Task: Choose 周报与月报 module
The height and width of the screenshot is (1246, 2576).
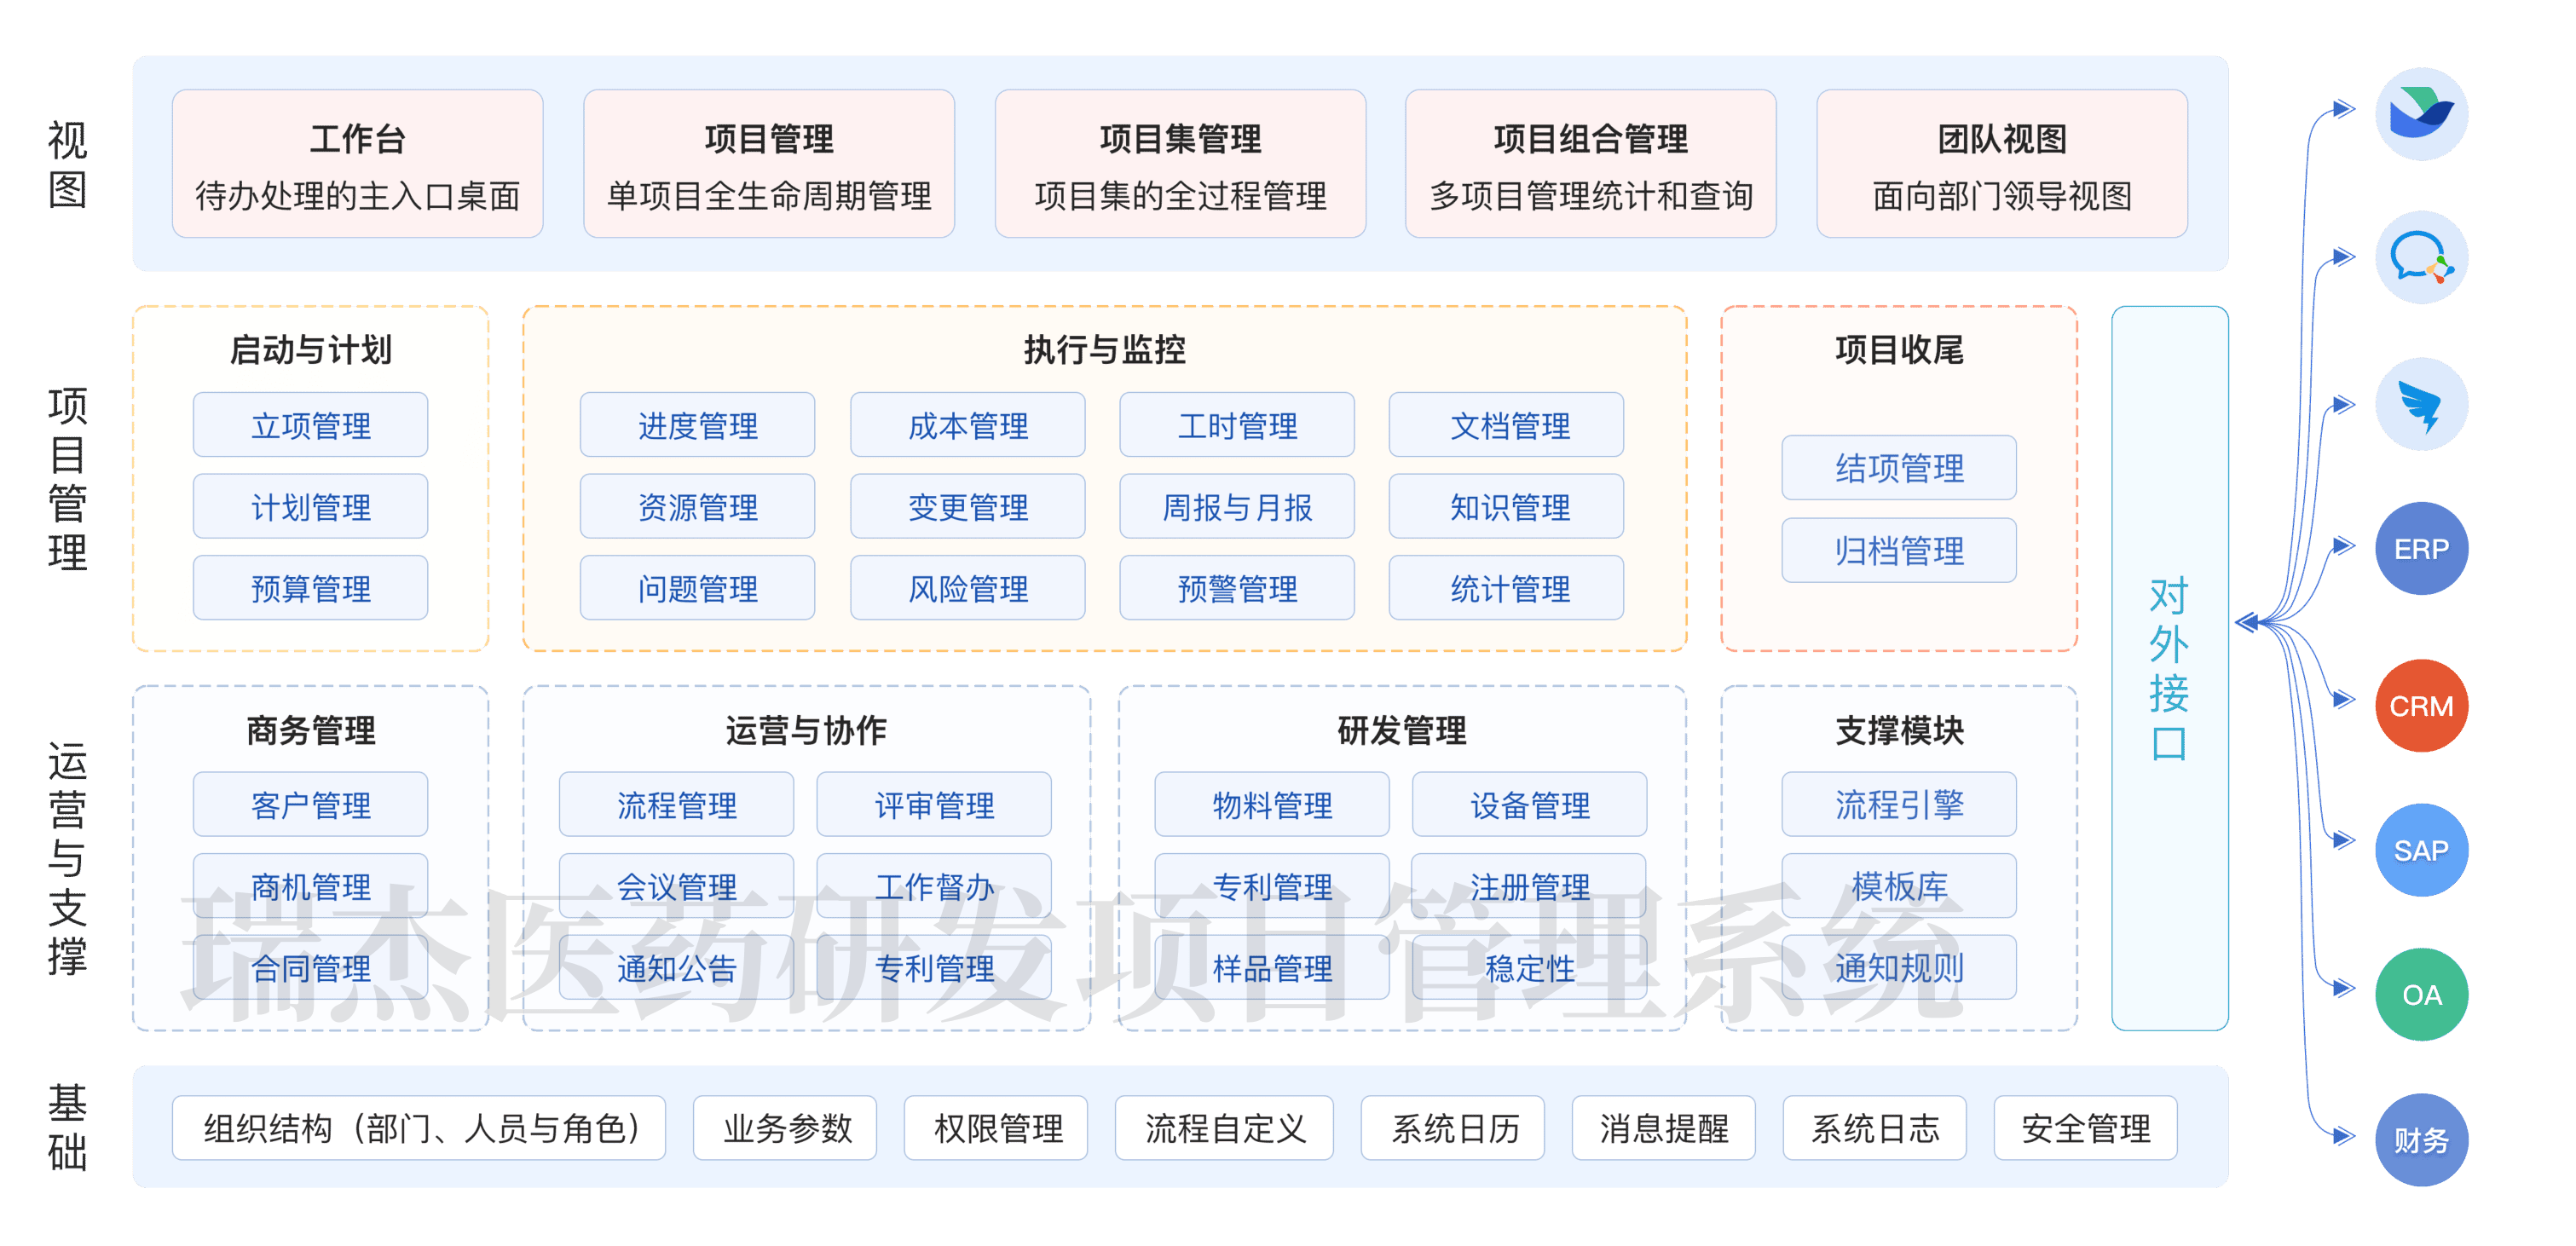Action: coord(1237,507)
